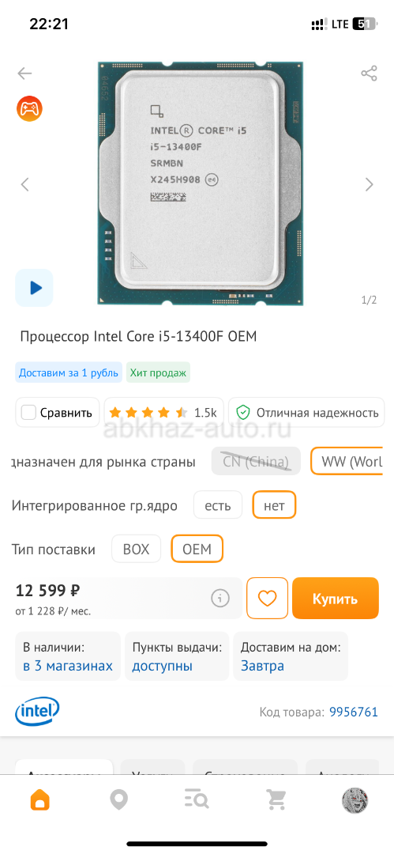Play the product video

[34, 288]
